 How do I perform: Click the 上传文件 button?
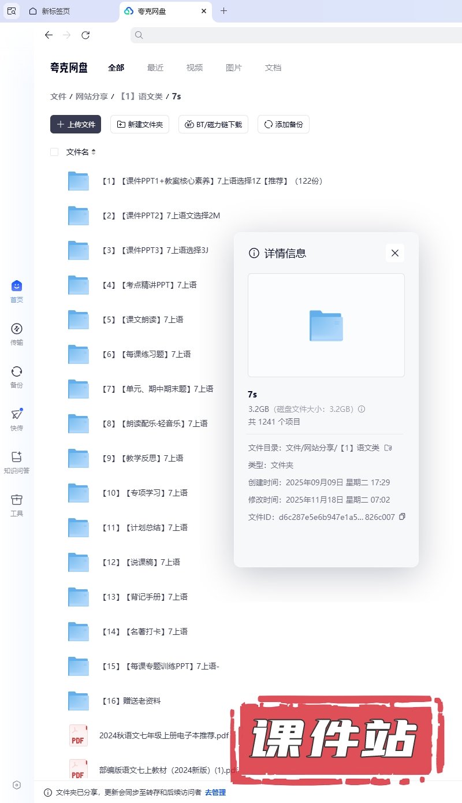(76, 124)
